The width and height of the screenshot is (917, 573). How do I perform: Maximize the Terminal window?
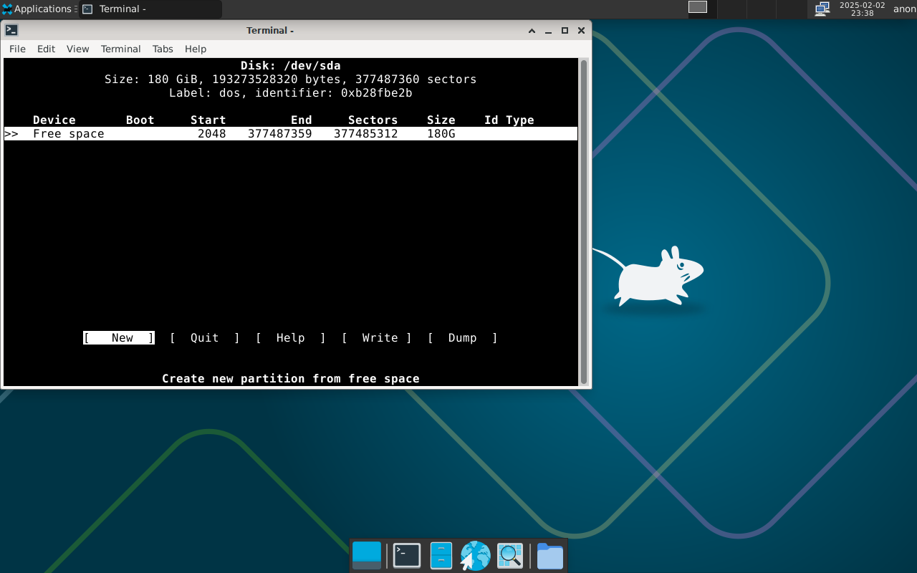tap(565, 31)
